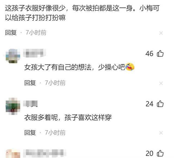Open username of the 24-likes commenter
This screenshot has height=158, width=174.
pos(30,104)
